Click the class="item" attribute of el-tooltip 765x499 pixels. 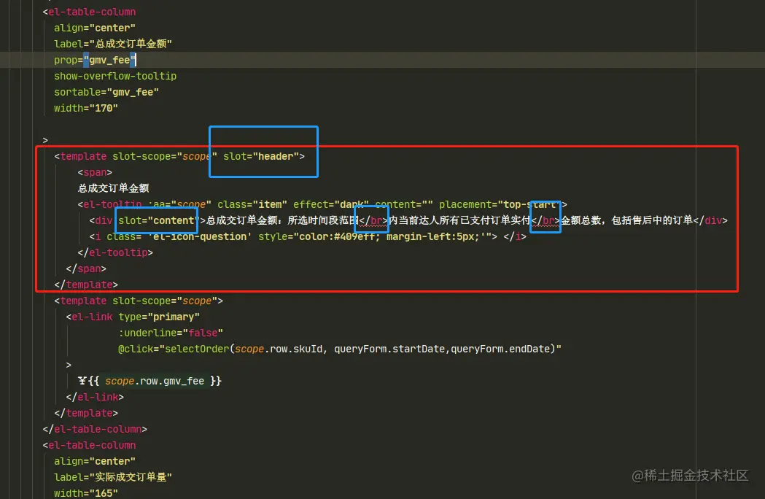[x=252, y=204]
